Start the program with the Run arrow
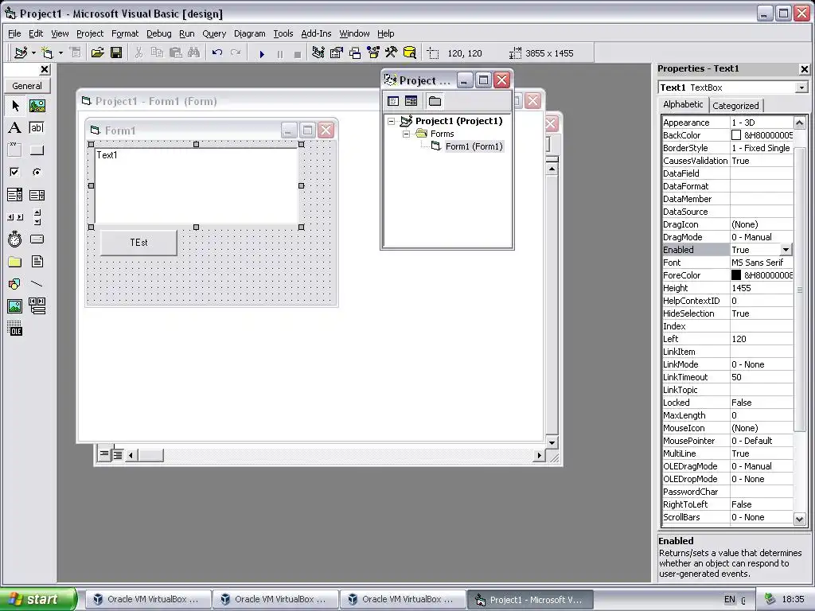 262,53
